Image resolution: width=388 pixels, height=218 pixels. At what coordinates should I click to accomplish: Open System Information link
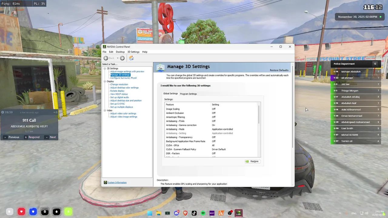click(117, 183)
